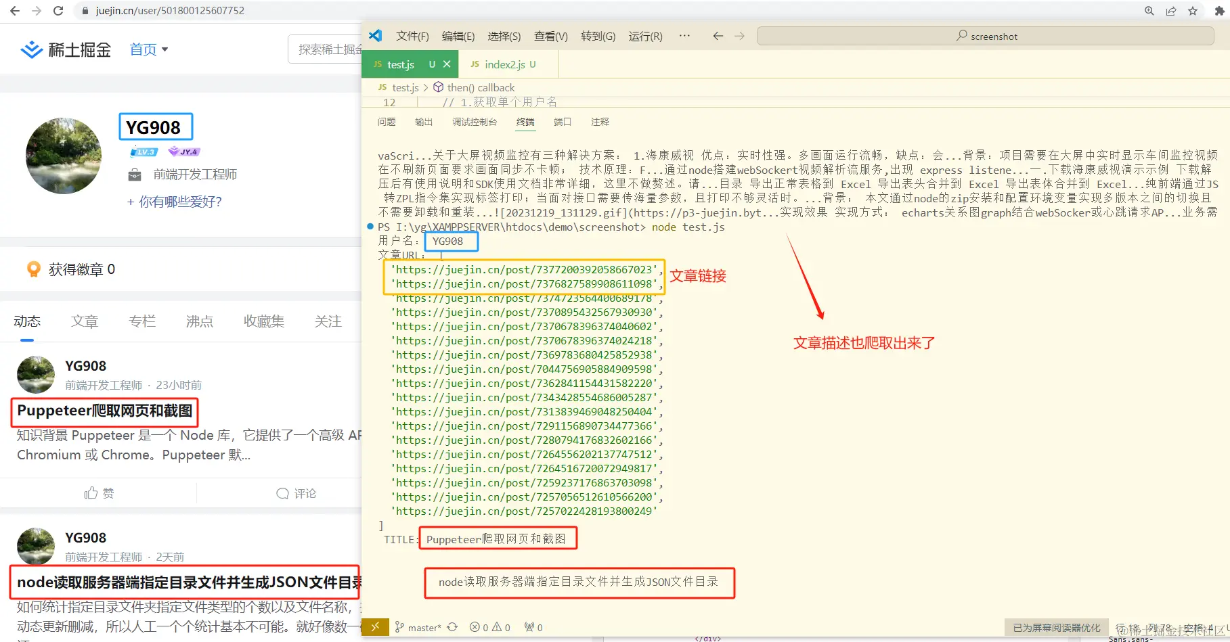Viewport: 1230px width, 642px height.
Task: Open the 查看(V) menu
Action: coord(551,36)
